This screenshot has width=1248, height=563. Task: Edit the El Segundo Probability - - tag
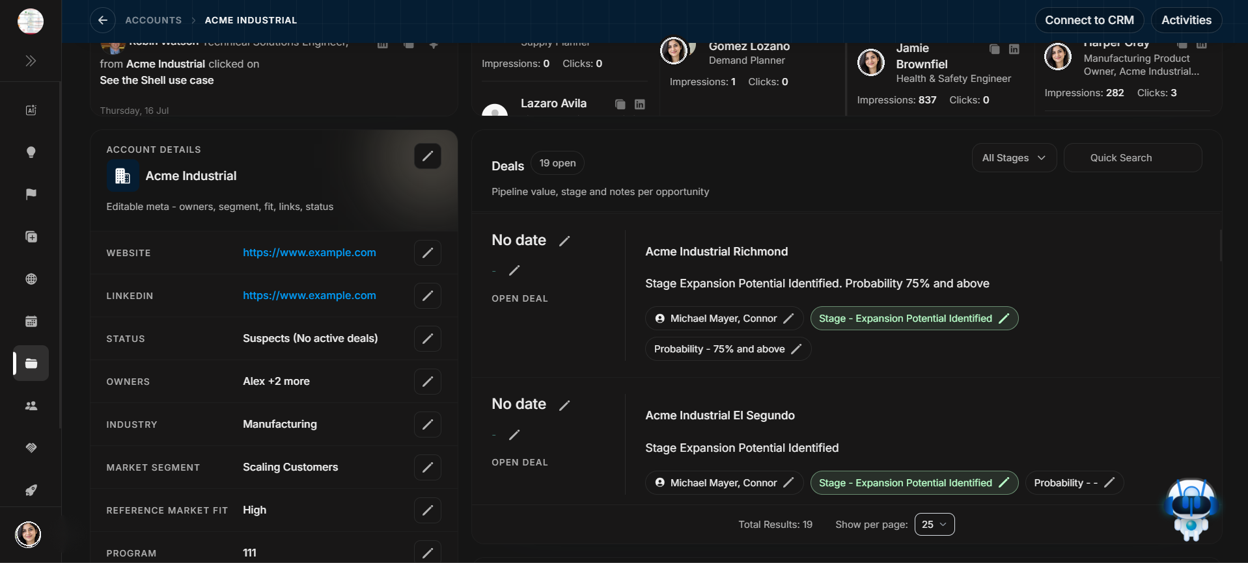pos(1109,482)
